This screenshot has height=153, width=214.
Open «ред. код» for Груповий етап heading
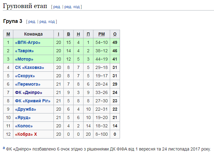pyautogui.click(x=72, y=7)
